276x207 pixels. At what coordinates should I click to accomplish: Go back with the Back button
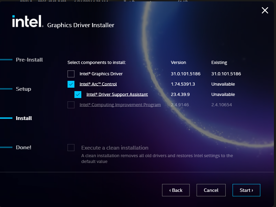[x=176, y=190]
